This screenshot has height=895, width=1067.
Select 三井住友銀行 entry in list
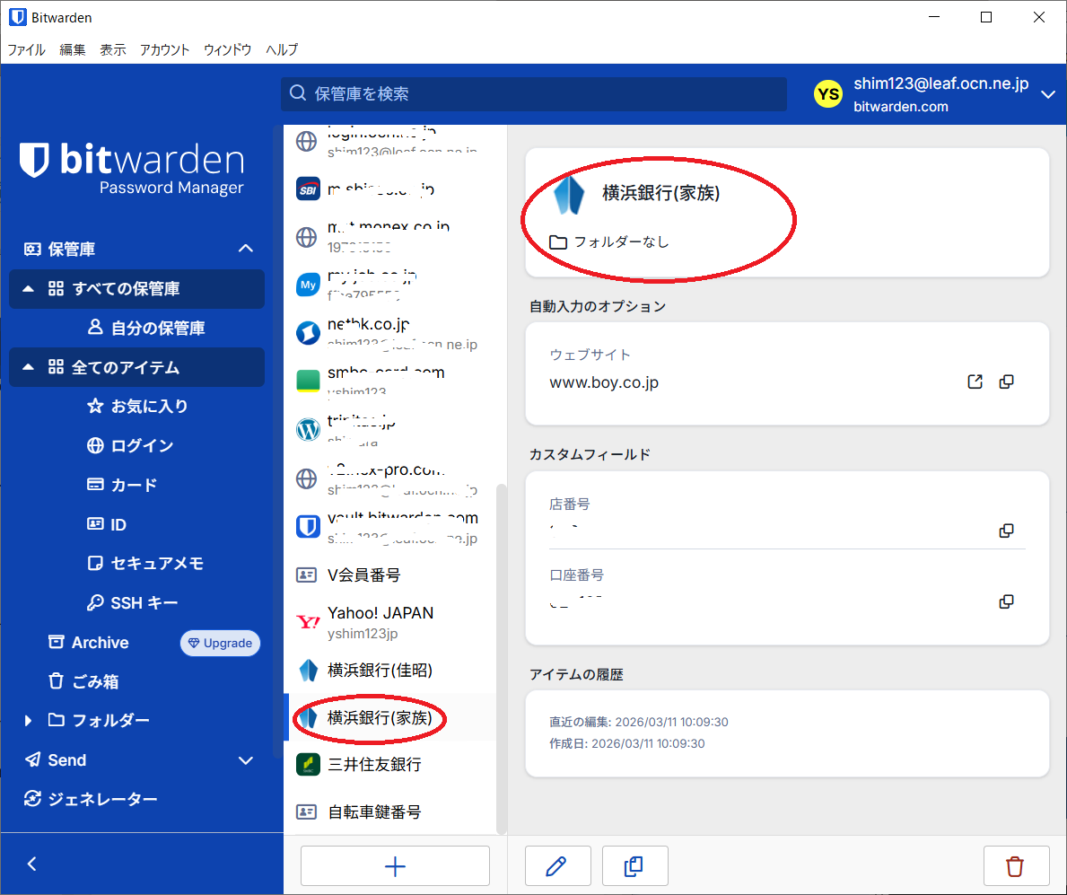(x=374, y=764)
